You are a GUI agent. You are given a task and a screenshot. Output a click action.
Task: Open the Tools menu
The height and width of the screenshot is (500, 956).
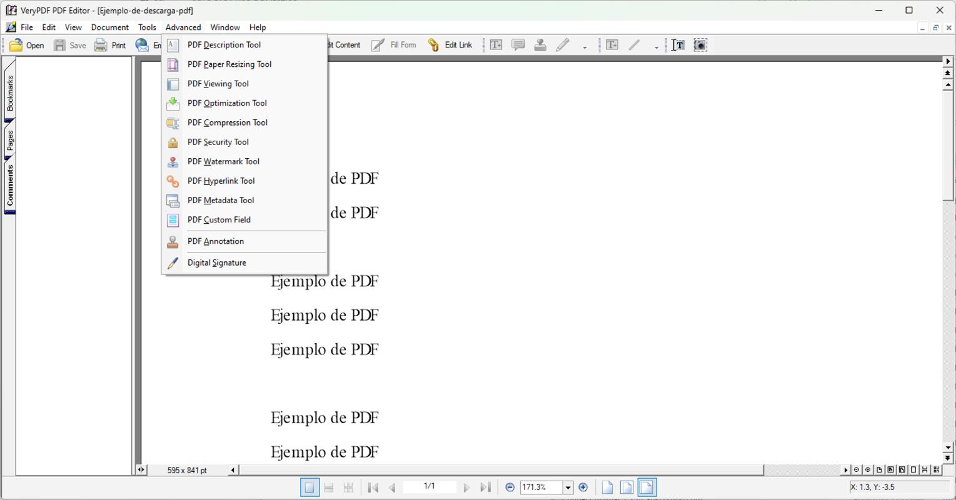point(147,27)
